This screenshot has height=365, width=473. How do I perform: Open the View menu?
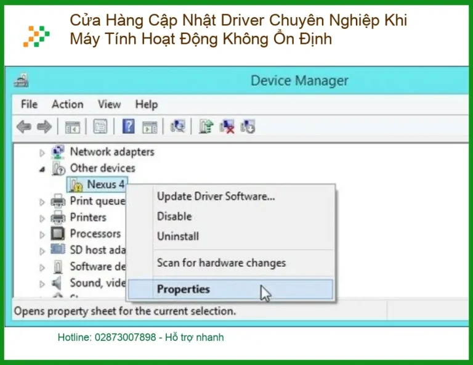click(109, 104)
